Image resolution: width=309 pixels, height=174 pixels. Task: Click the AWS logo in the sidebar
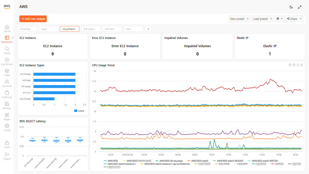7,7
